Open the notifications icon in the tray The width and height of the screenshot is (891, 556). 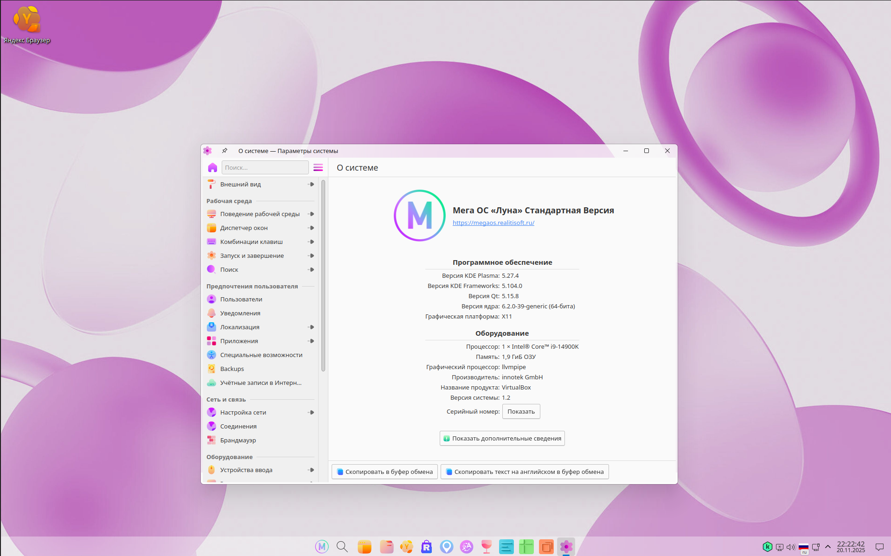(x=879, y=547)
